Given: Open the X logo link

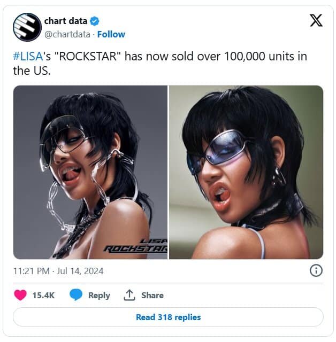Looking at the screenshot, I should point(316,20).
